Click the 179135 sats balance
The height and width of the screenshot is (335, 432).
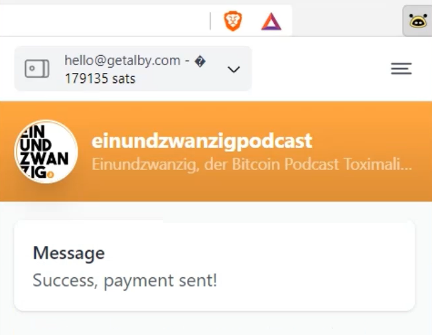[x=100, y=79]
